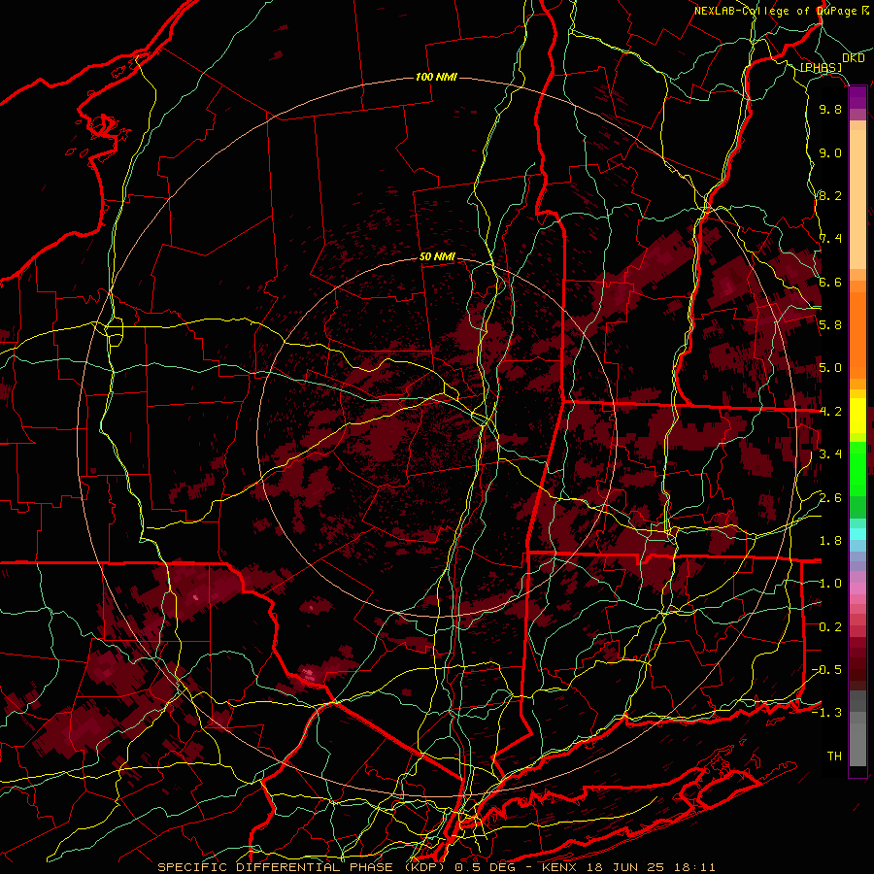Pick the cyan band of the color bar

click(857, 533)
